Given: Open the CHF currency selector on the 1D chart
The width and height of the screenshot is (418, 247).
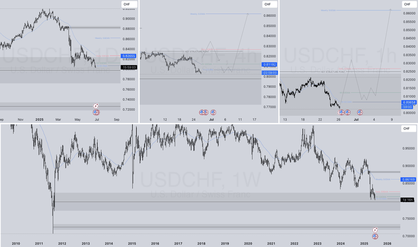Looking at the screenshot, I should click(x=130, y=4).
